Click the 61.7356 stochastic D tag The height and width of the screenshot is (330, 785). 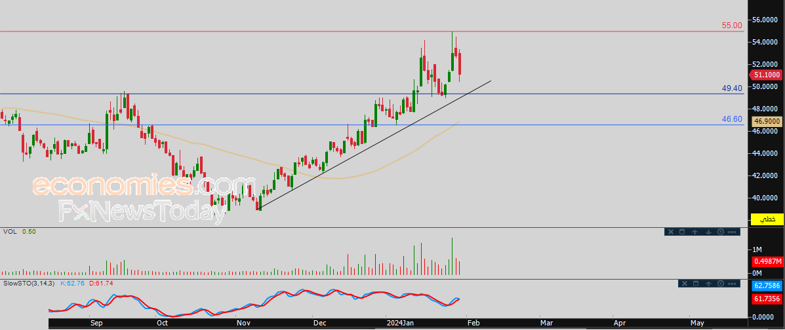767,298
